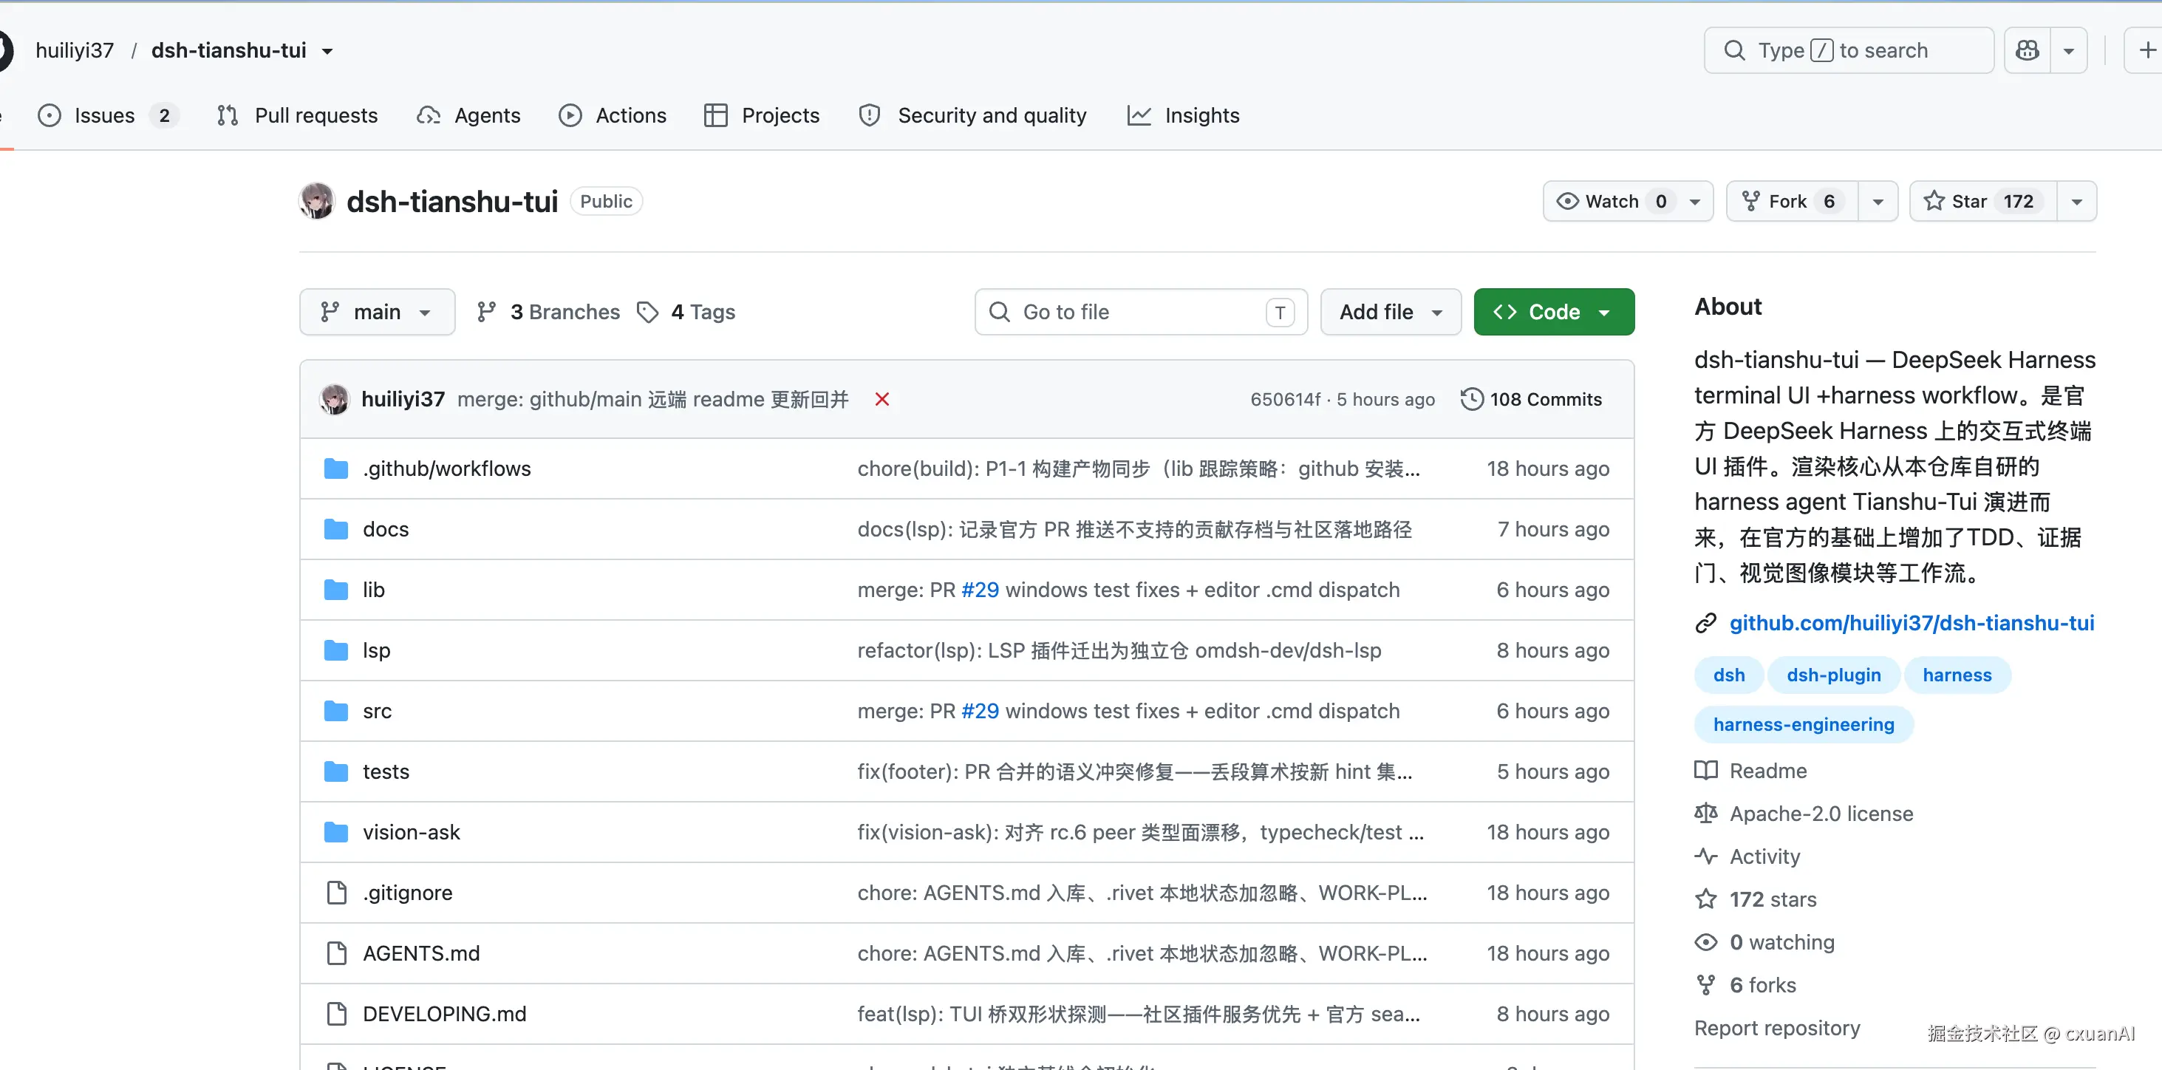
Task: Fork the repository with Fork button
Action: [x=1793, y=202]
